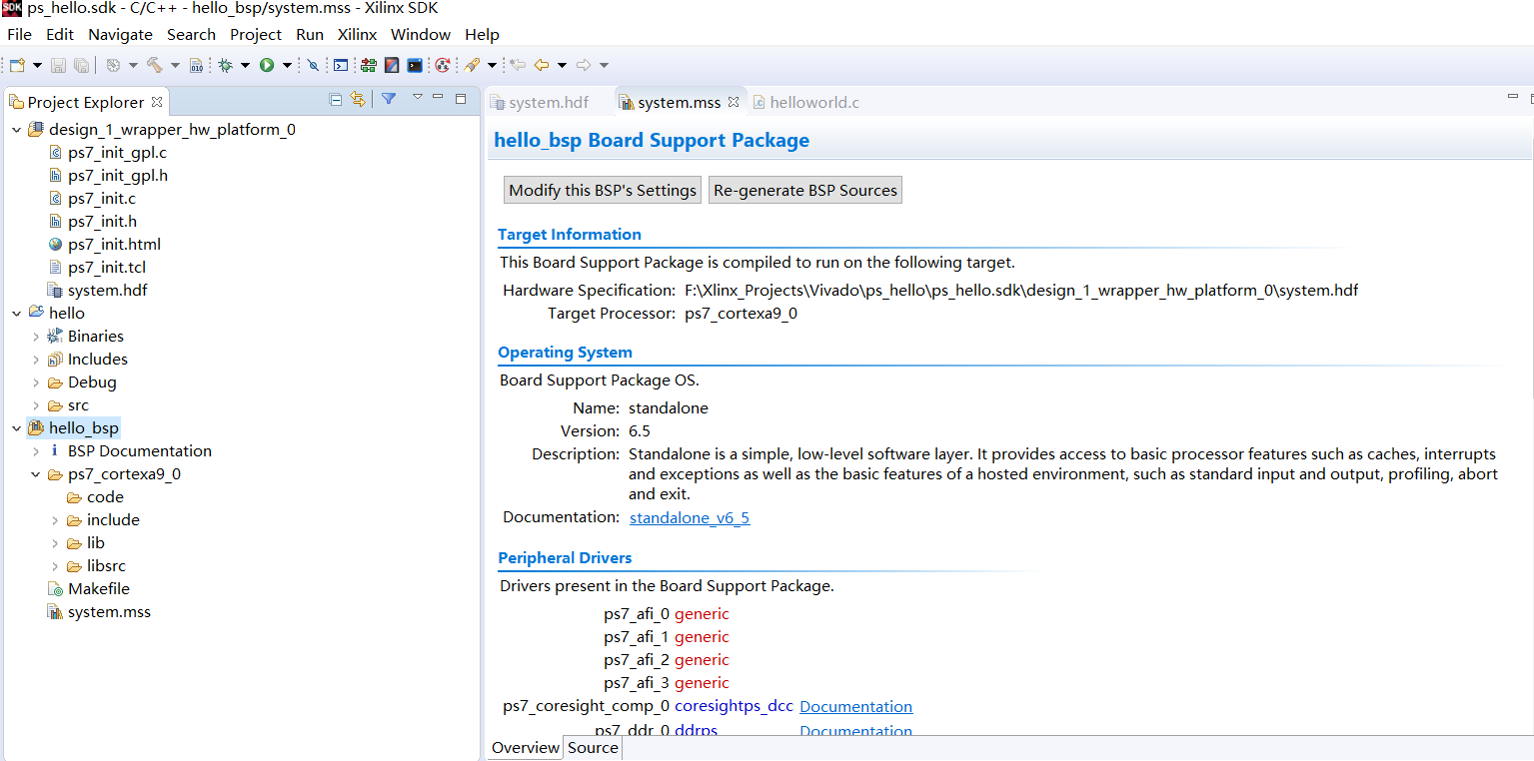Click the red-blue Xilinx tool icon
Image resolution: width=1534 pixels, height=761 pixels.
(x=392, y=65)
